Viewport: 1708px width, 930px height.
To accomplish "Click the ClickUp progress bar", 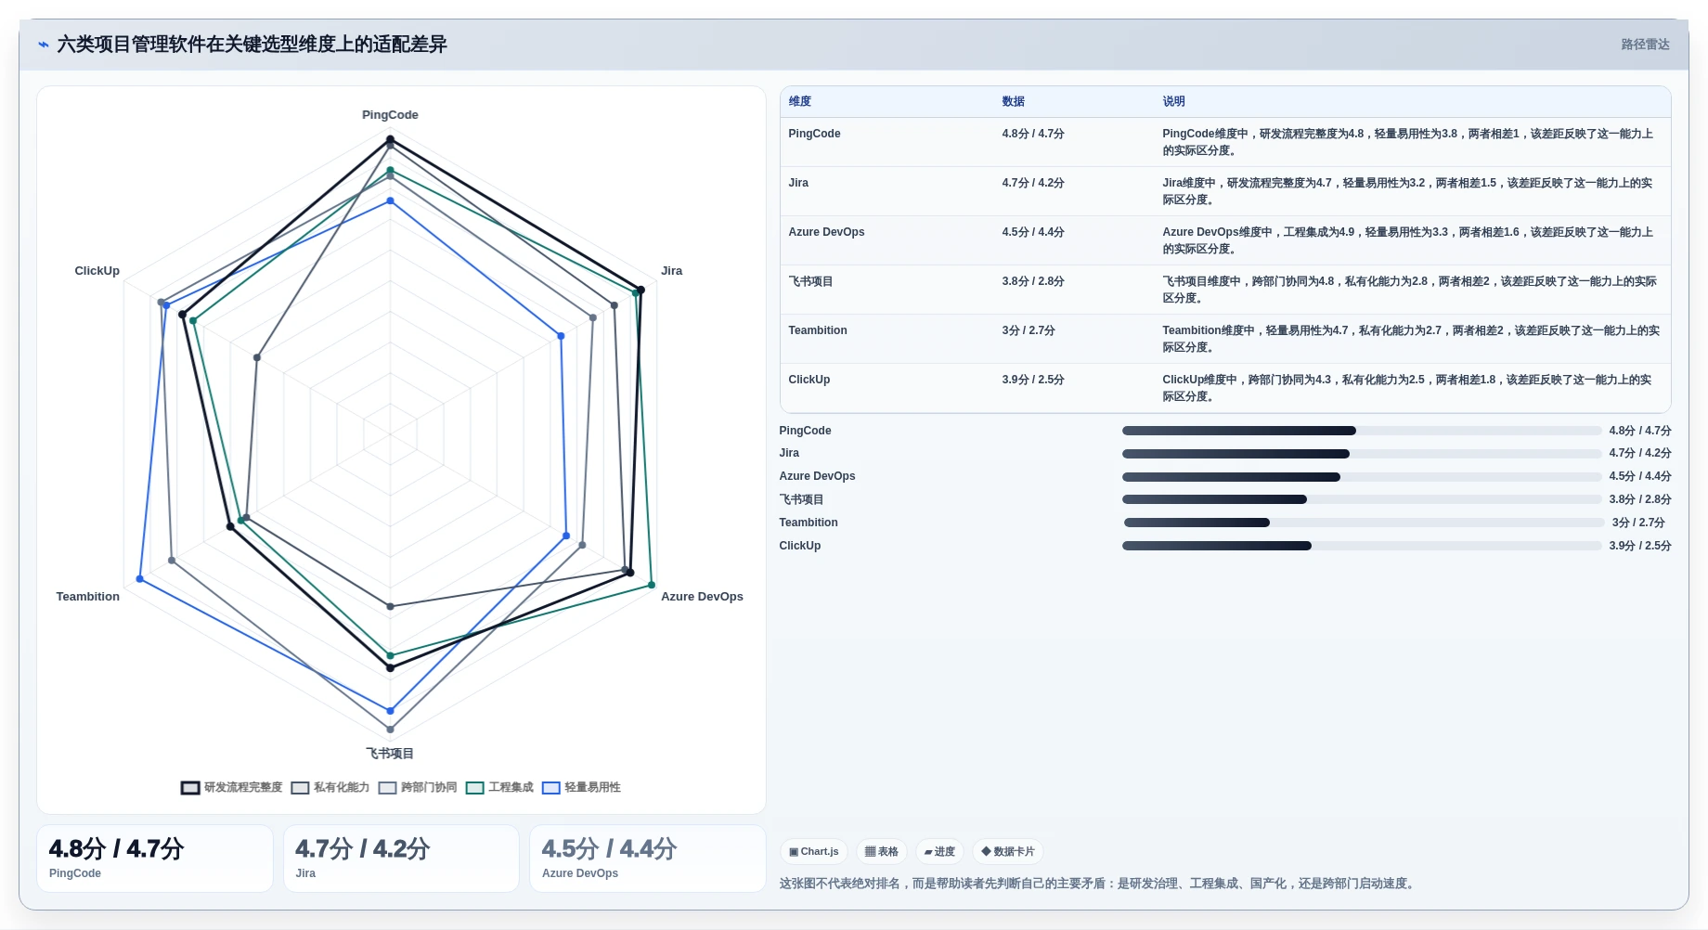I will (1362, 546).
